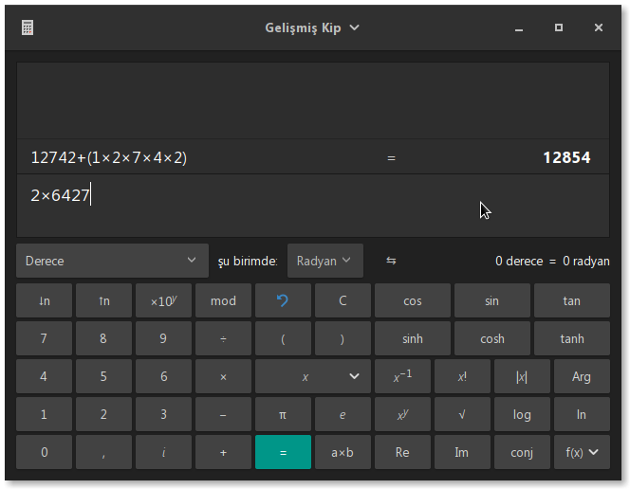Image resolution: width=630 pixels, height=489 pixels.
Task: Click digit 2 on keypad
Action: [x=103, y=414]
